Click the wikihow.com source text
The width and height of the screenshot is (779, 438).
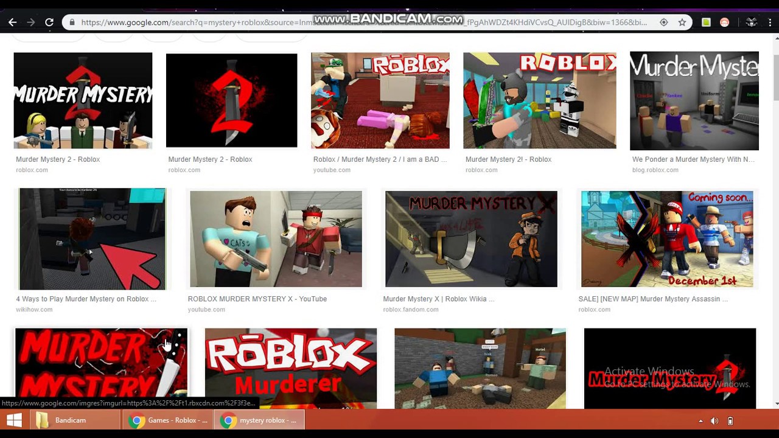(34, 310)
